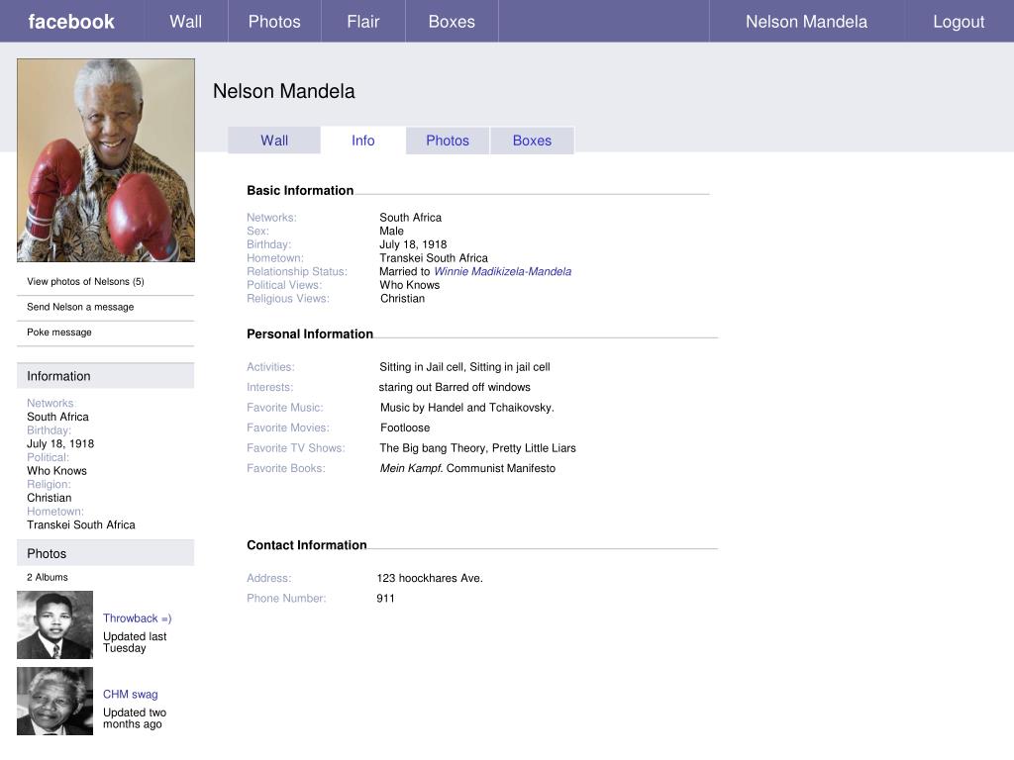
Task: Click Send Nelson a message
Action: [80, 307]
